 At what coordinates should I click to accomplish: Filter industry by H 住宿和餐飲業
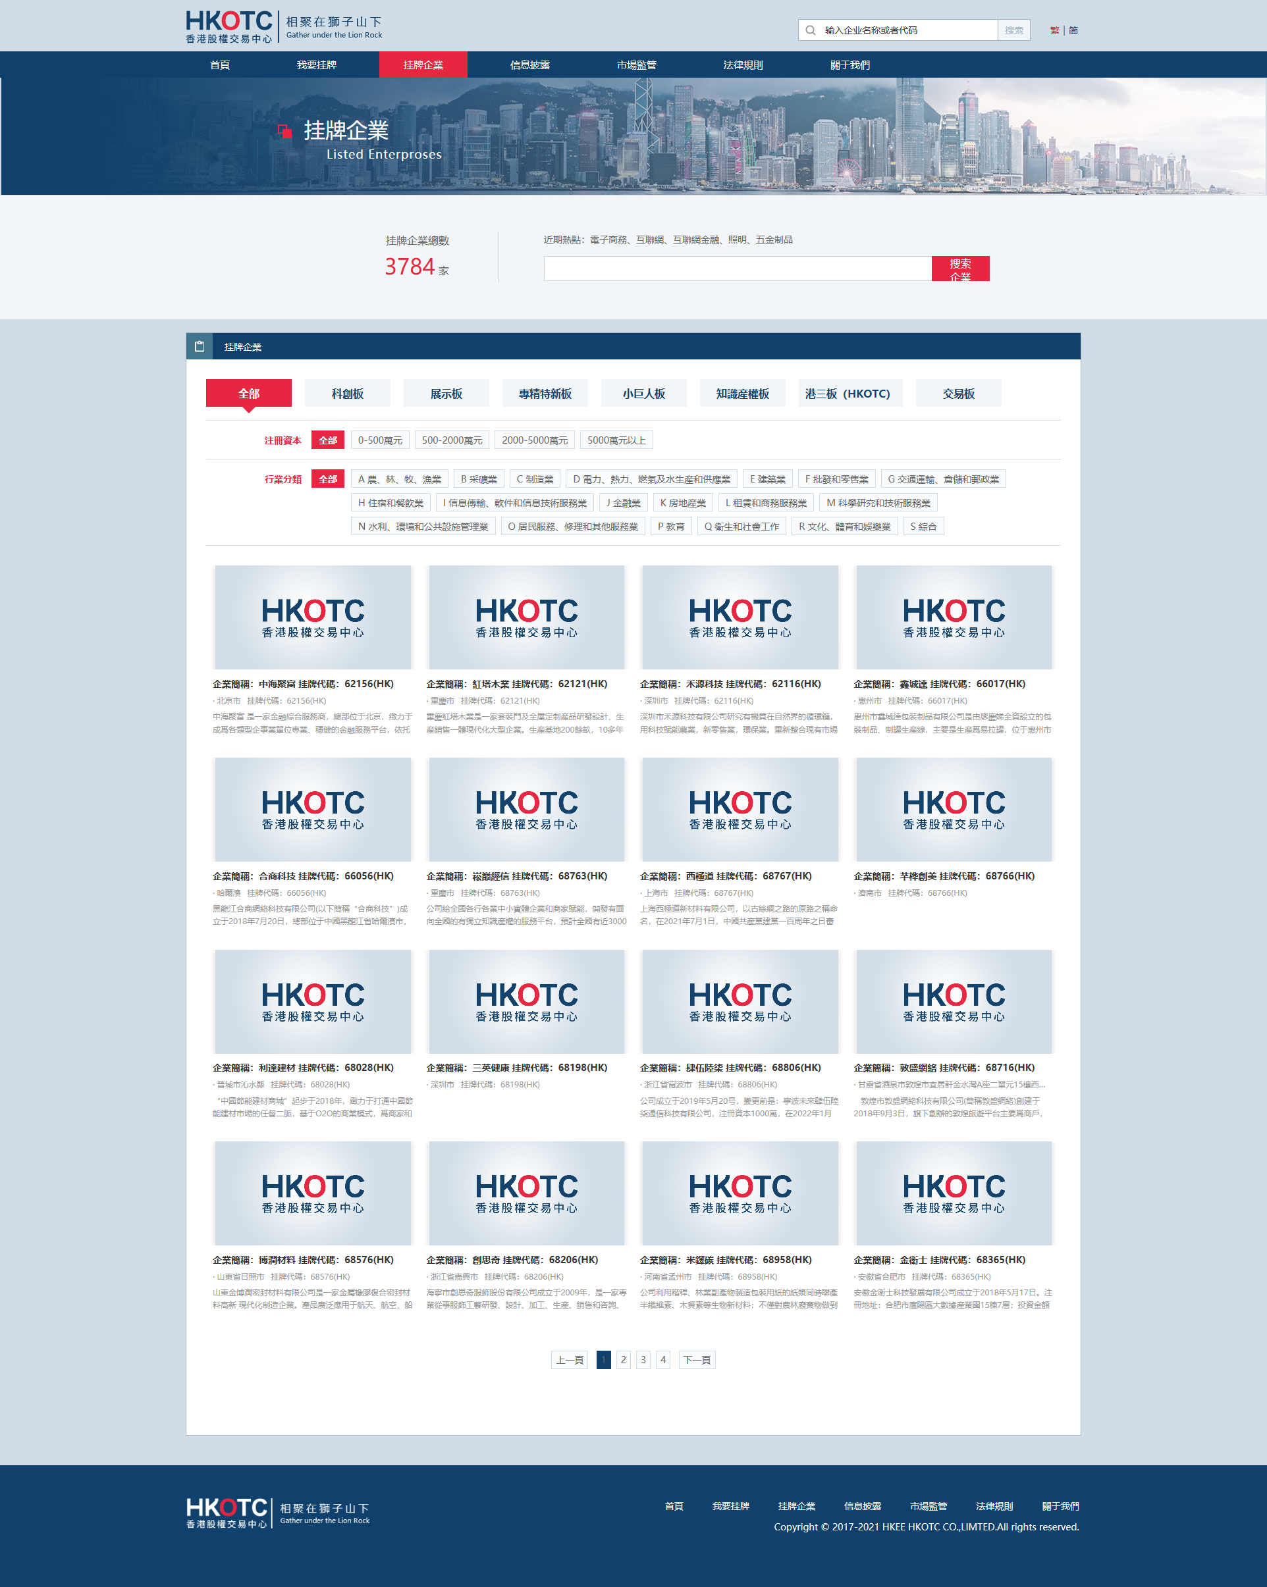pos(391,503)
